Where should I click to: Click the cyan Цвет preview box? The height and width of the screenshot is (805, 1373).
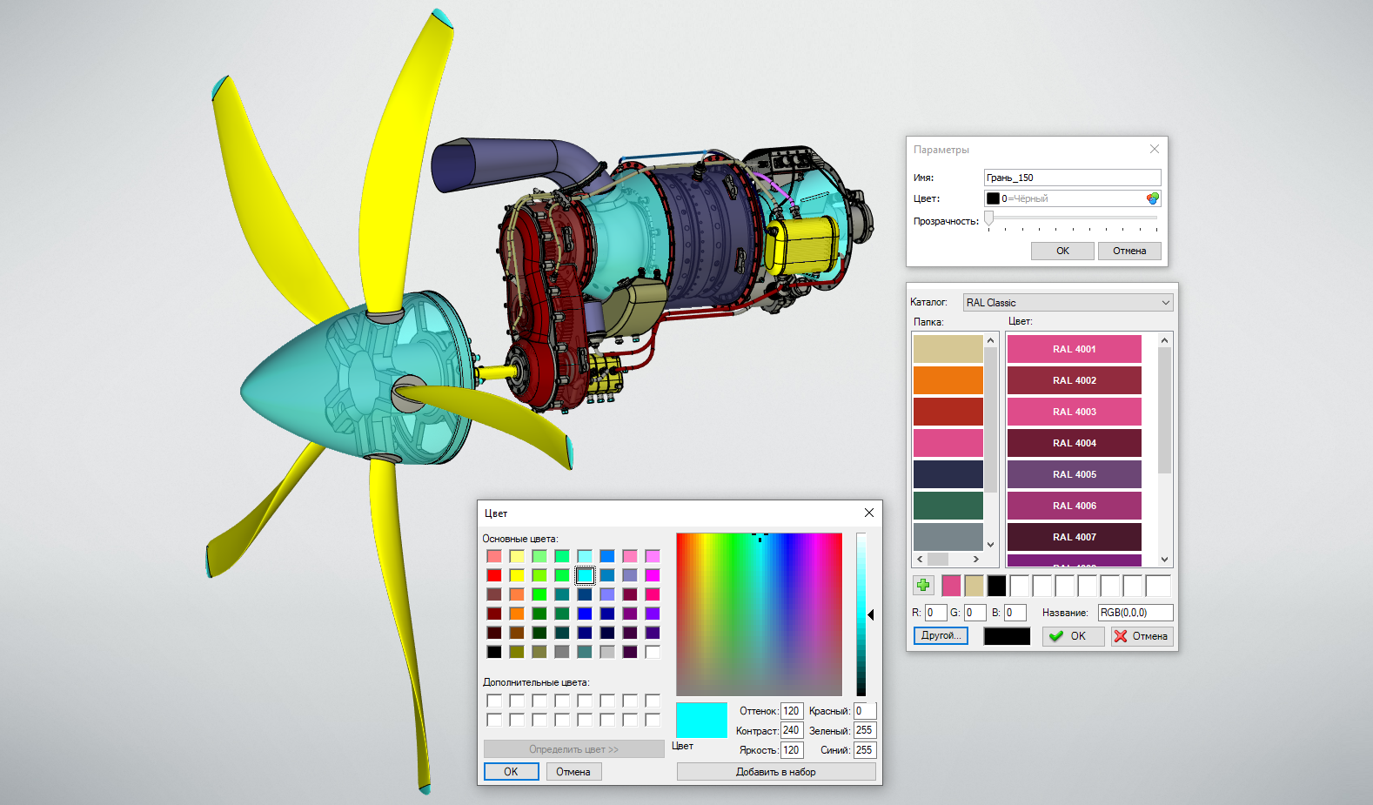point(701,720)
